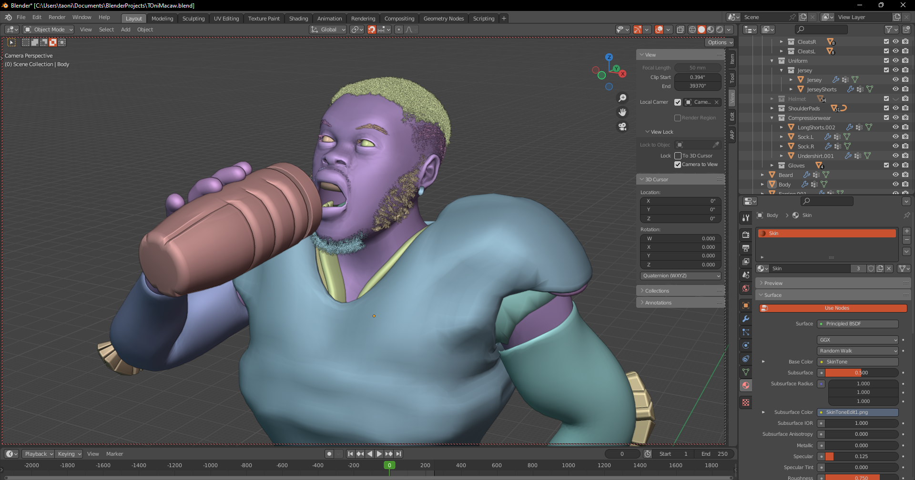Open Random Walk subsurface method dropdown
The width and height of the screenshot is (915, 480).
tap(858, 351)
